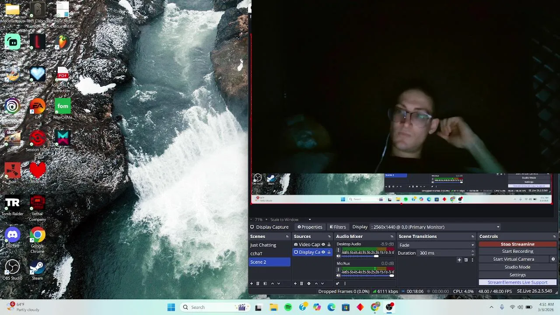Open Audio Mixer toolbar three-dot menu
This screenshot has width=560, height=315.
(x=345, y=283)
